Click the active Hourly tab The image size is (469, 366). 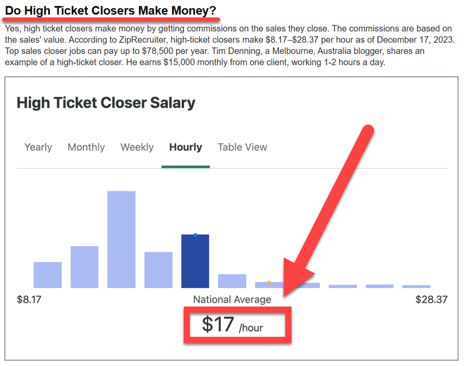coord(185,147)
